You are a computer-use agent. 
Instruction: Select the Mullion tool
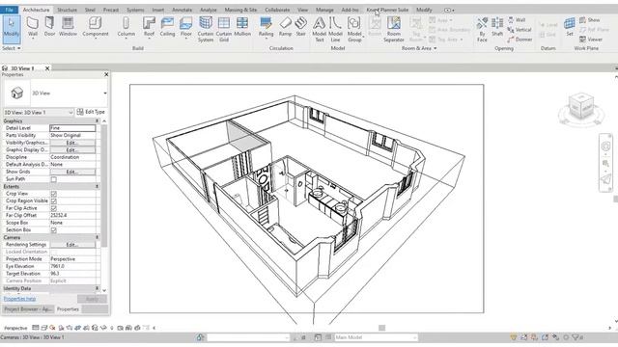coord(242,27)
